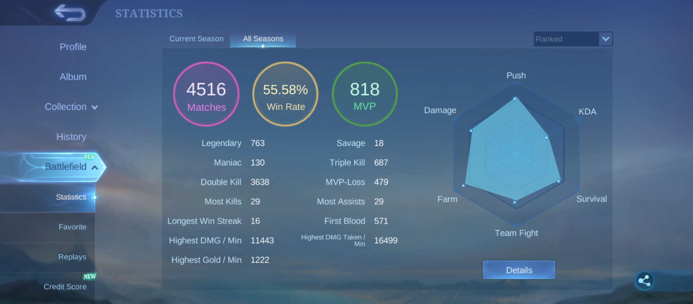This screenshot has height=304, width=693.
Task: Click the First Blood value 571
Action: click(381, 221)
